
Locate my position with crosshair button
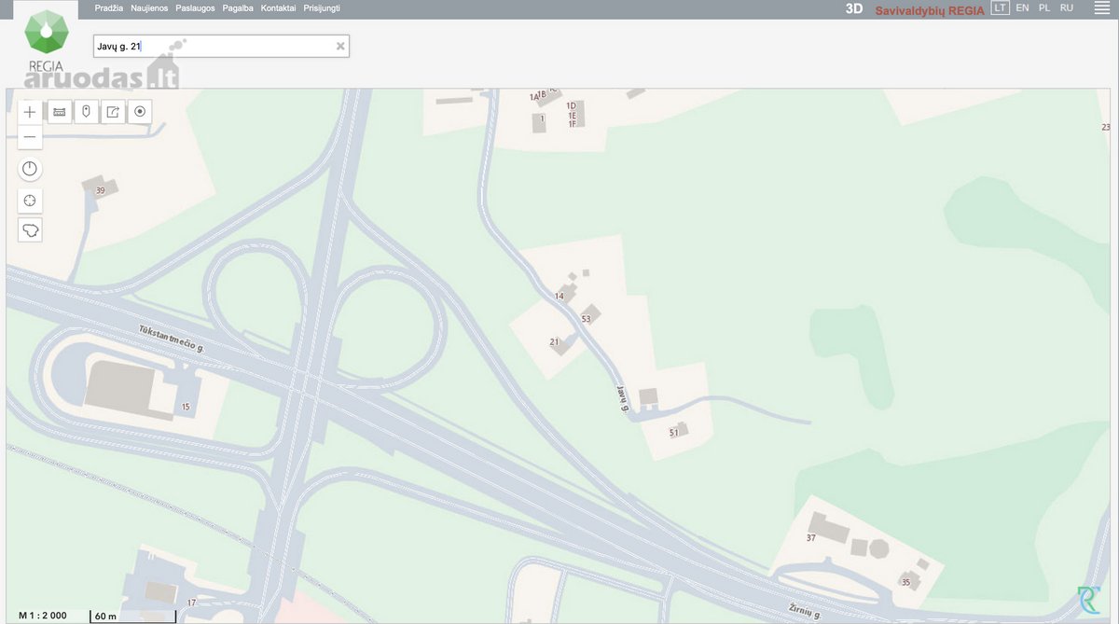[x=30, y=200]
